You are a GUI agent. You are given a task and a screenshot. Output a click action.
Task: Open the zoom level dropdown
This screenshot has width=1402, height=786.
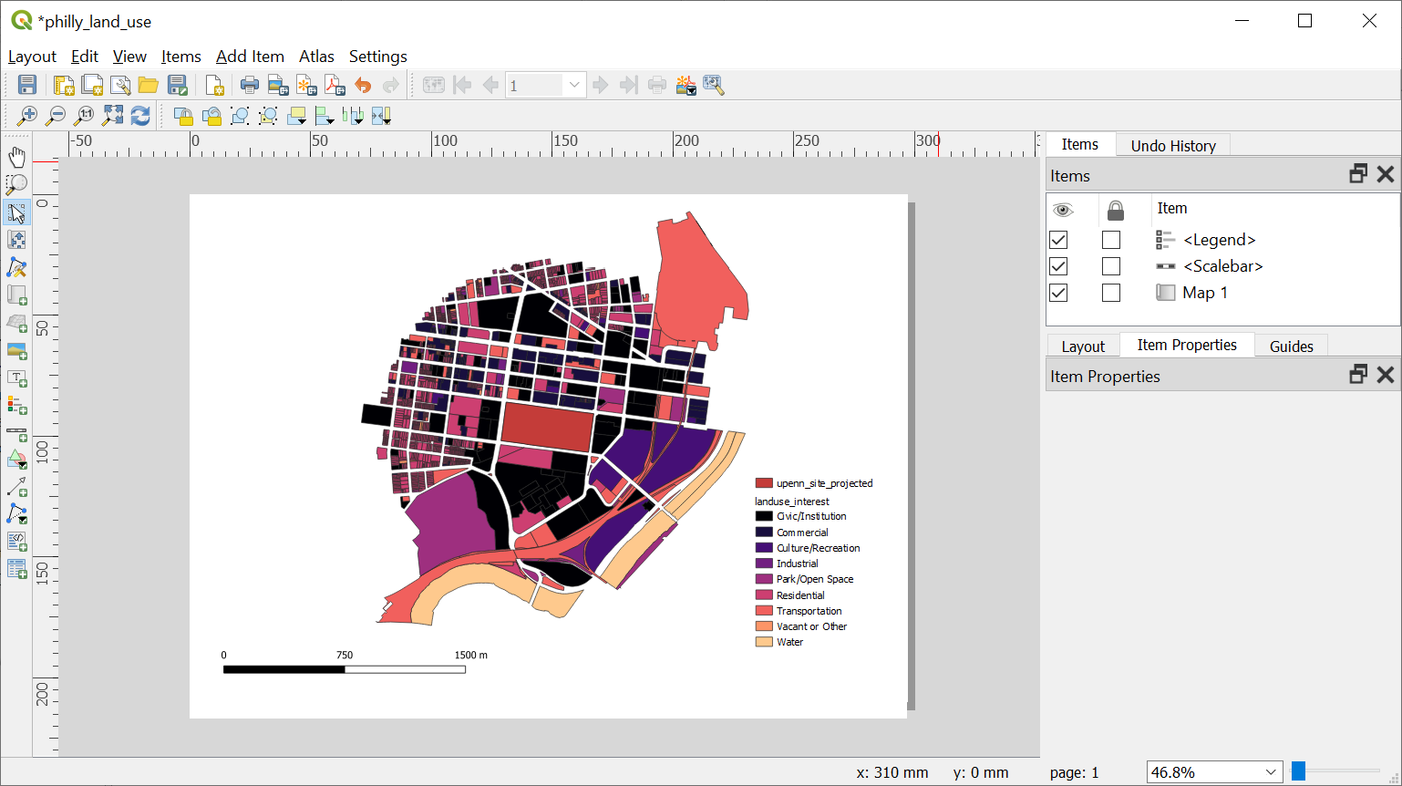tap(1271, 772)
